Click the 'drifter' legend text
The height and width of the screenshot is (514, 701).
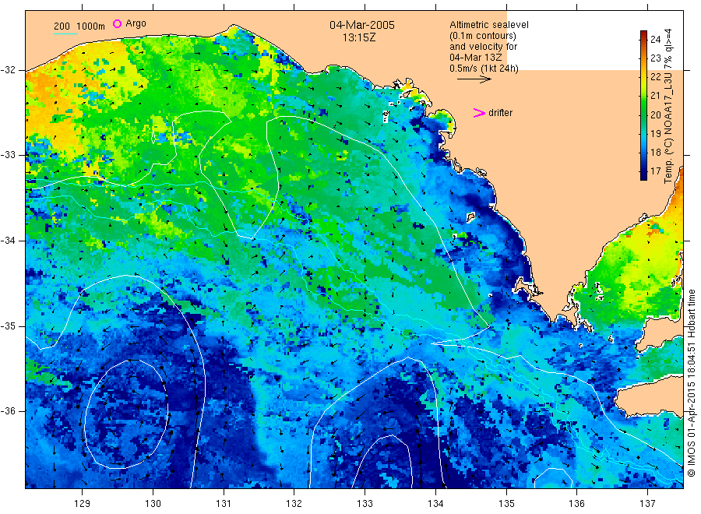point(500,113)
